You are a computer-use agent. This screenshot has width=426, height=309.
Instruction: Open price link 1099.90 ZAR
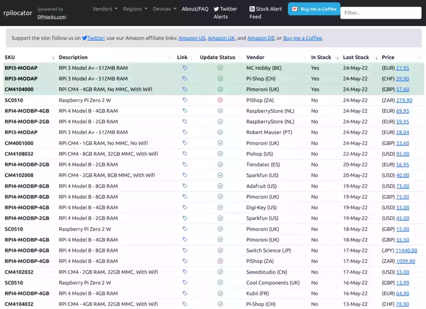pyautogui.click(x=405, y=261)
